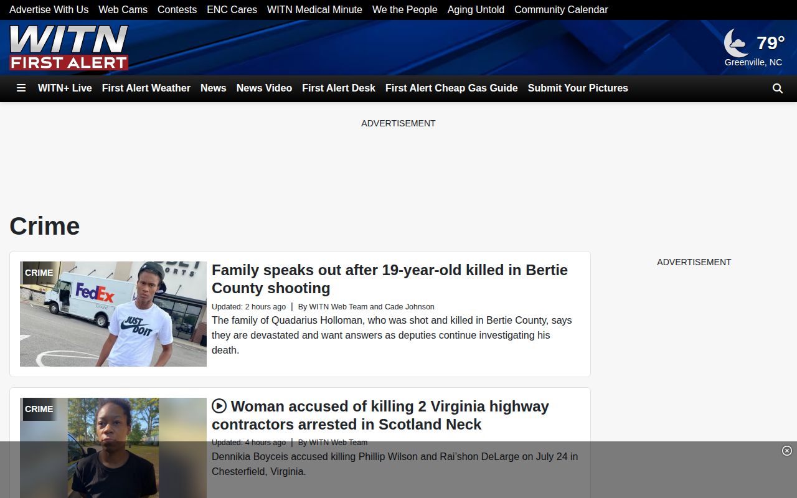Select Submit Your Pictures
This screenshot has height=498, width=797.
578,88
